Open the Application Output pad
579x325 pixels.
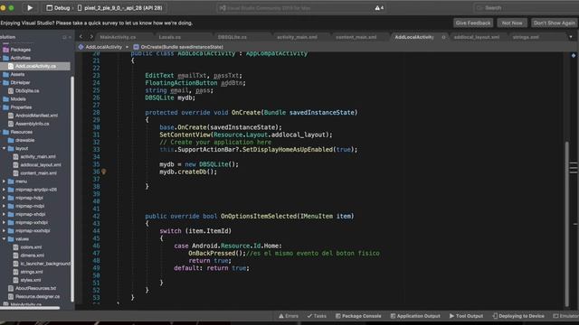(415, 316)
